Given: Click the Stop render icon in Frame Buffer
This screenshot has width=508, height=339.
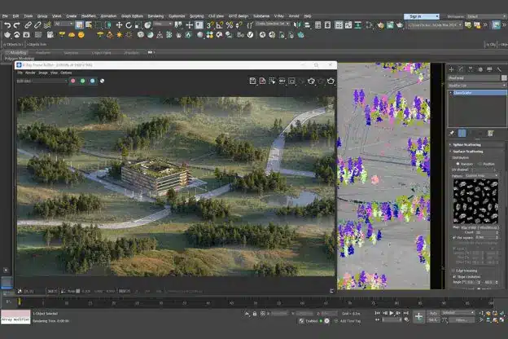Looking at the screenshot, I should [321, 81].
